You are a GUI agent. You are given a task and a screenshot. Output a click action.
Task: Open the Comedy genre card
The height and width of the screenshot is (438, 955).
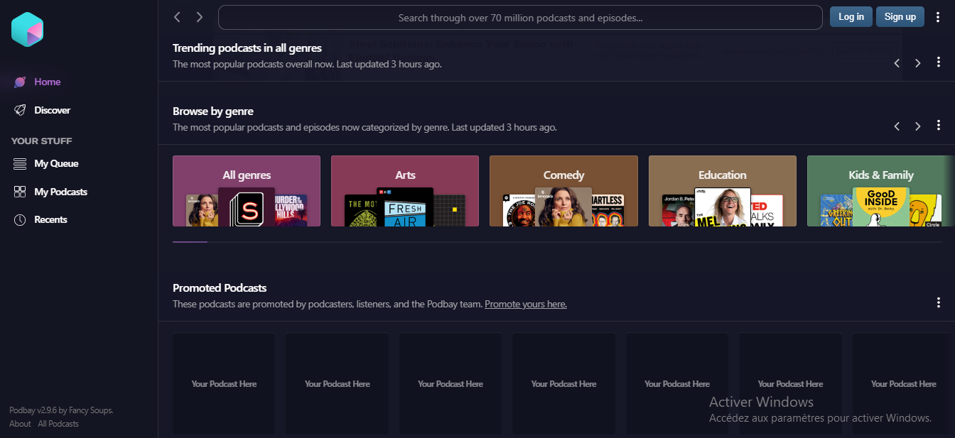pos(563,191)
